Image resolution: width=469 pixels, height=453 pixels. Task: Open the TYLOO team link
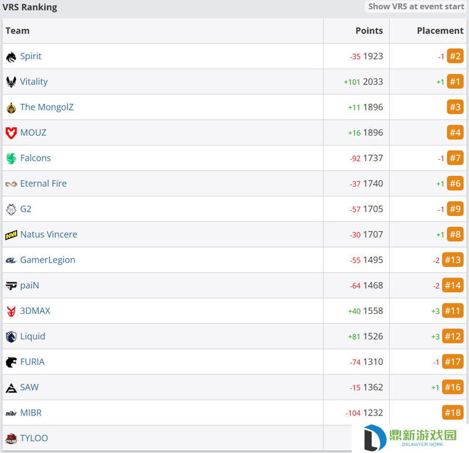pos(34,438)
